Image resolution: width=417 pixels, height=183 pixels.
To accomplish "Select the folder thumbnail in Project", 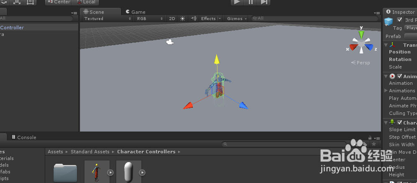I will coord(65,173).
